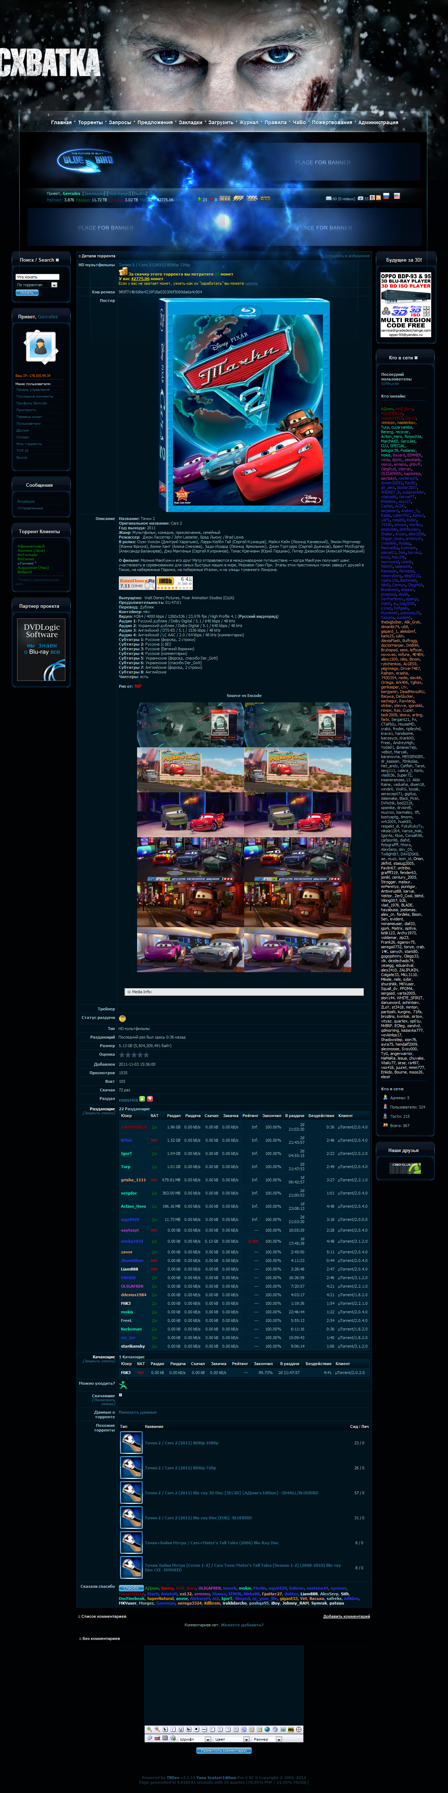This screenshot has height=1793, width=448.
Task: Collapse the Качающие list via Закрыть список
Action: 98,1361
